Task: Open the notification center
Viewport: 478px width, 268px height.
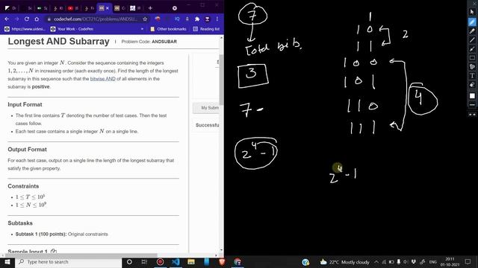Action: pos(468,262)
